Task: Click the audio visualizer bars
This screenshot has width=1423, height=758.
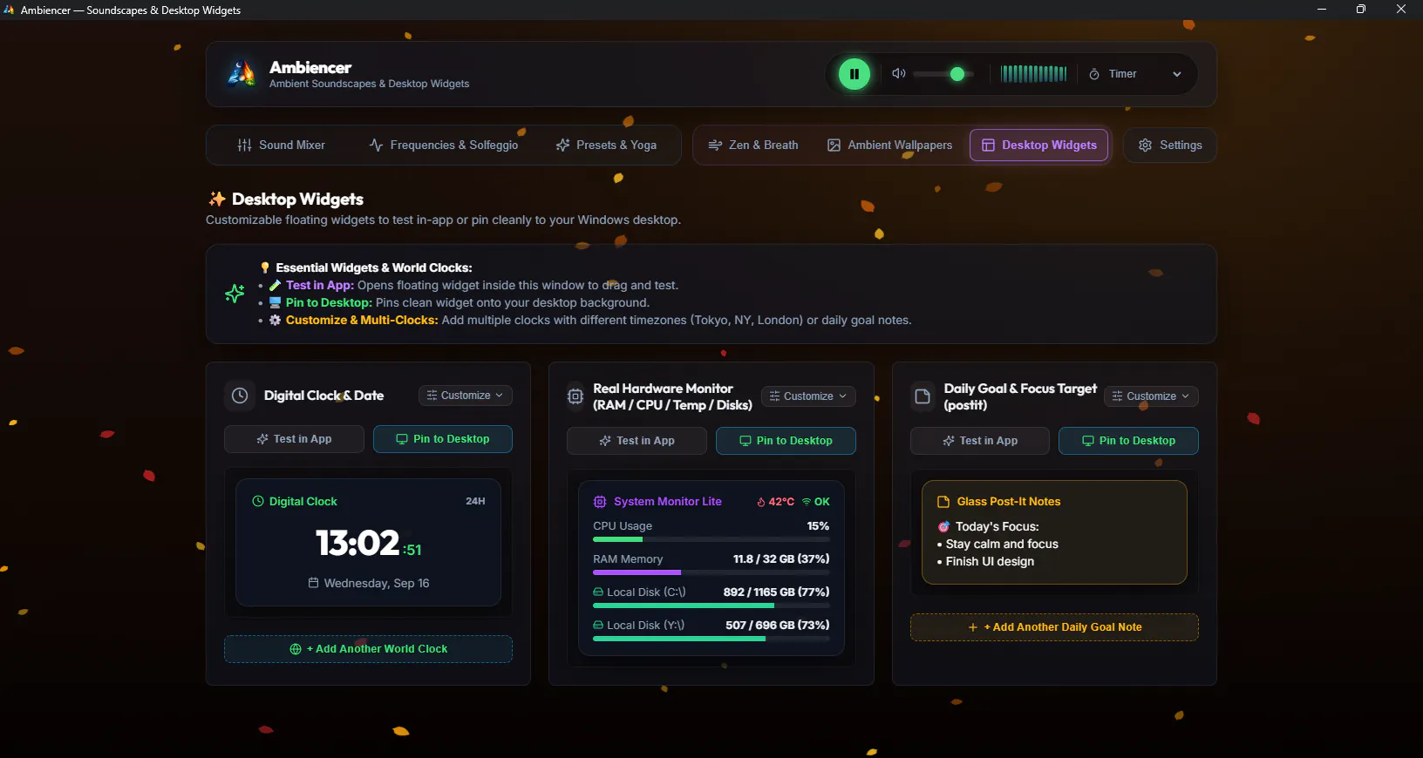Action: point(1033,74)
